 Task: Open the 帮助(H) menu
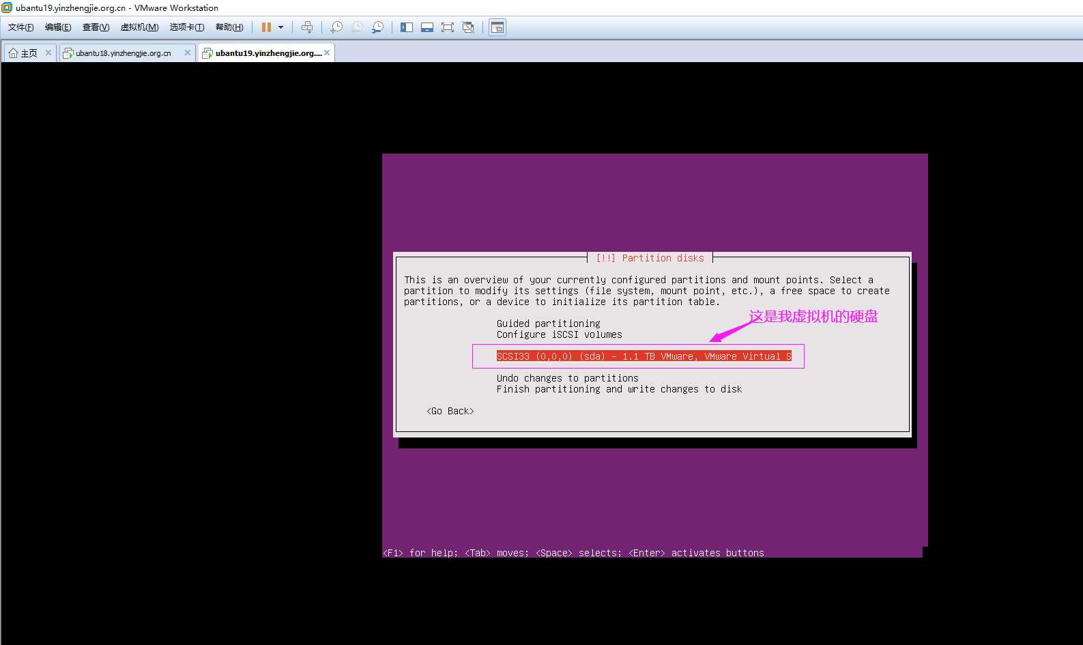(229, 27)
